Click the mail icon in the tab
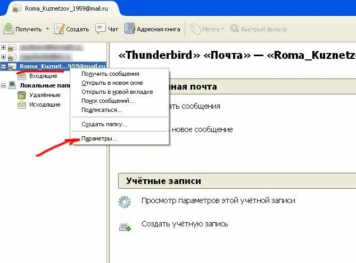The width and height of the screenshot is (356, 263). [16, 9]
